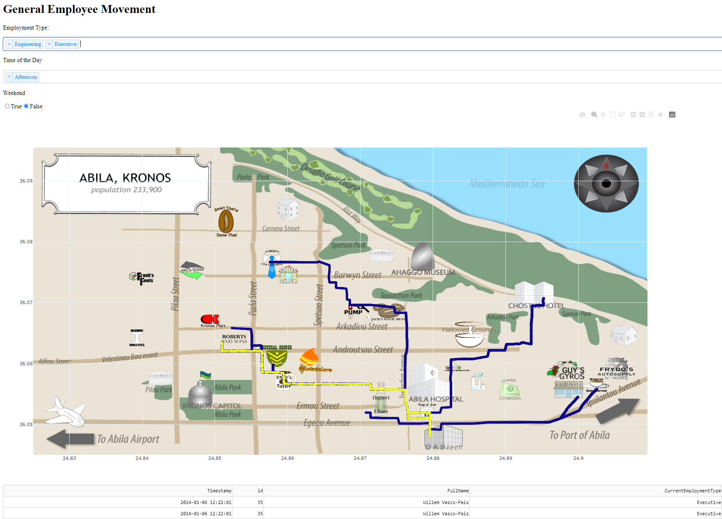Click the Coffee Shack icon on map
Viewport: 722px width, 519px height.
tap(288, 275)
